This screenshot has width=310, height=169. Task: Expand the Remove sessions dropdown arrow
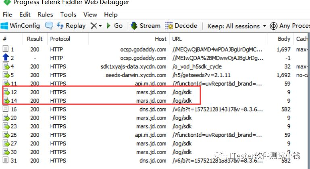point(100,26)
